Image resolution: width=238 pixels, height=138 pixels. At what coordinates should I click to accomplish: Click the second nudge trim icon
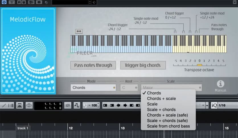tap(112, 105)
